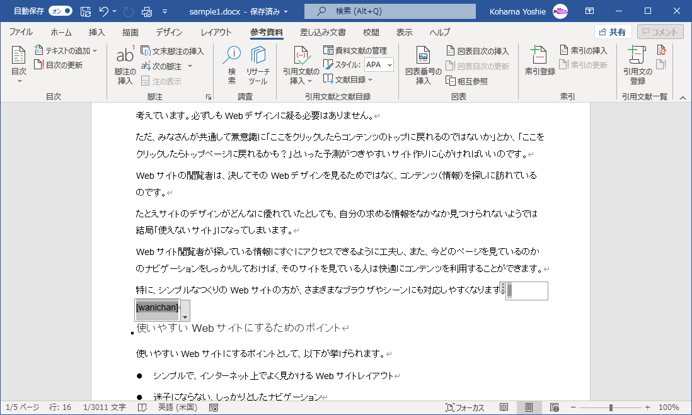Open the リサーチツール icon

point(258,65)
